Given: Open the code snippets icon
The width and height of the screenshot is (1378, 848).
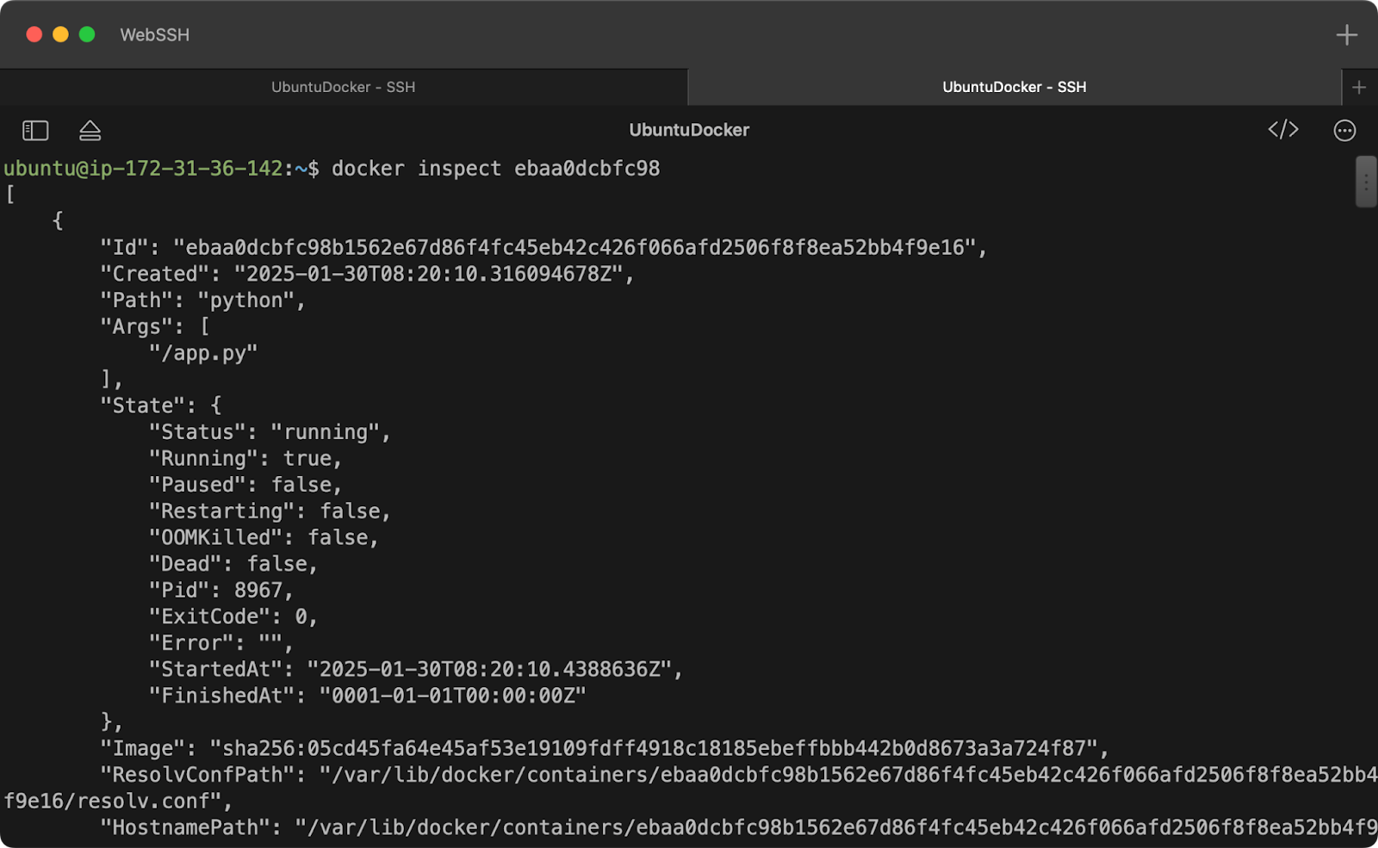Looking at the screenshot, I should point(1283,129).
